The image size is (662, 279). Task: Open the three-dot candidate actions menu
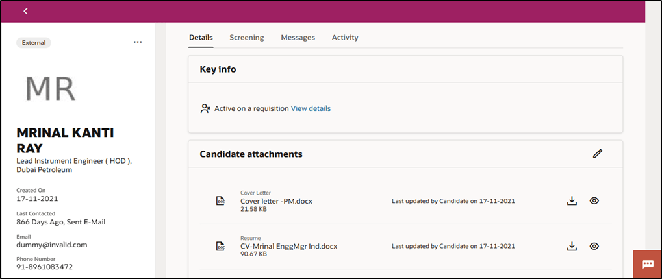click(137, 42)
